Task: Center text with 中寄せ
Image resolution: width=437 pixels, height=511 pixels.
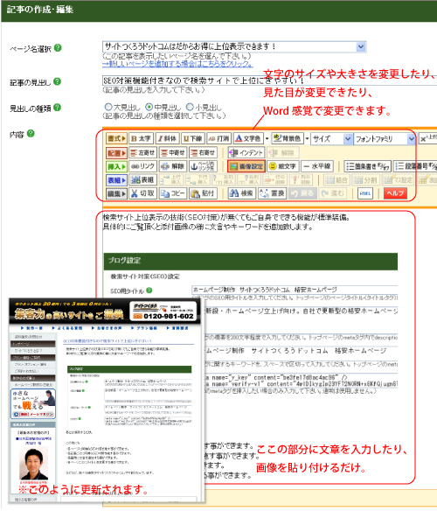Action: (173, 152)
